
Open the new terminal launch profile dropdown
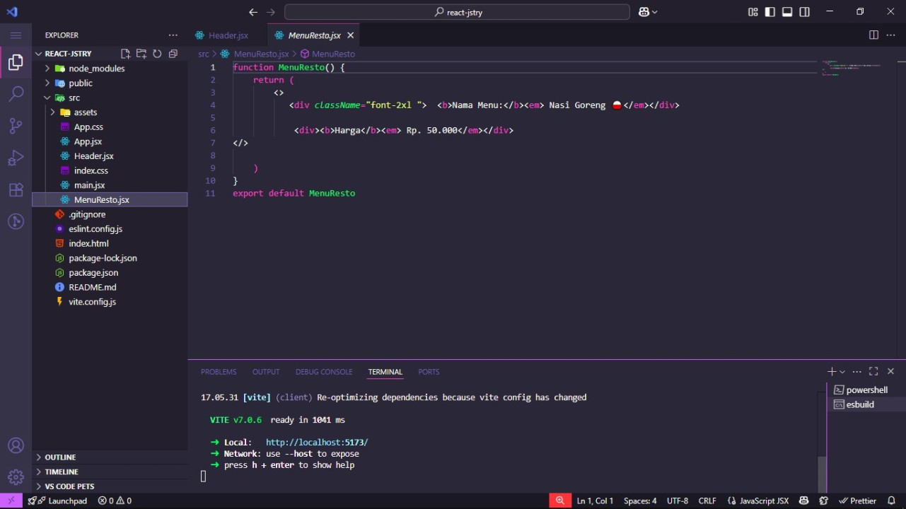click(842, 372)
